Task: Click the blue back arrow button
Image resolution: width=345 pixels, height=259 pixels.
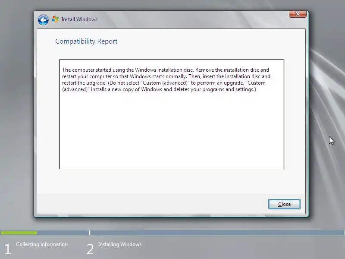Action: (x=43, y=20)
